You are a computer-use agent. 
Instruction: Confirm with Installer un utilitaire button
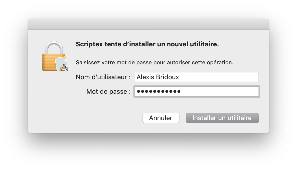tap(222, 118)
